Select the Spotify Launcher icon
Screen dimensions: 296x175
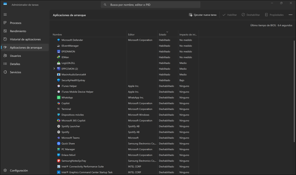[59, 126]
